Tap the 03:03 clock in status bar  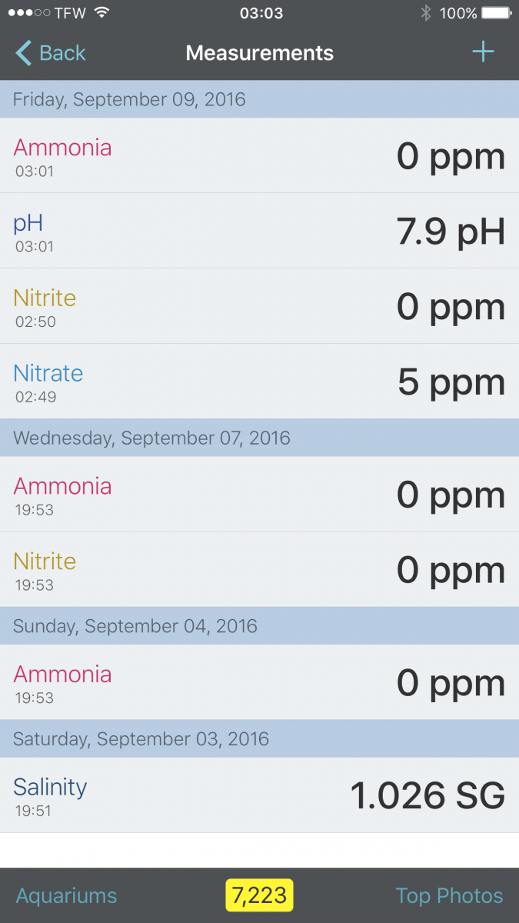click(x=261, y=13)
